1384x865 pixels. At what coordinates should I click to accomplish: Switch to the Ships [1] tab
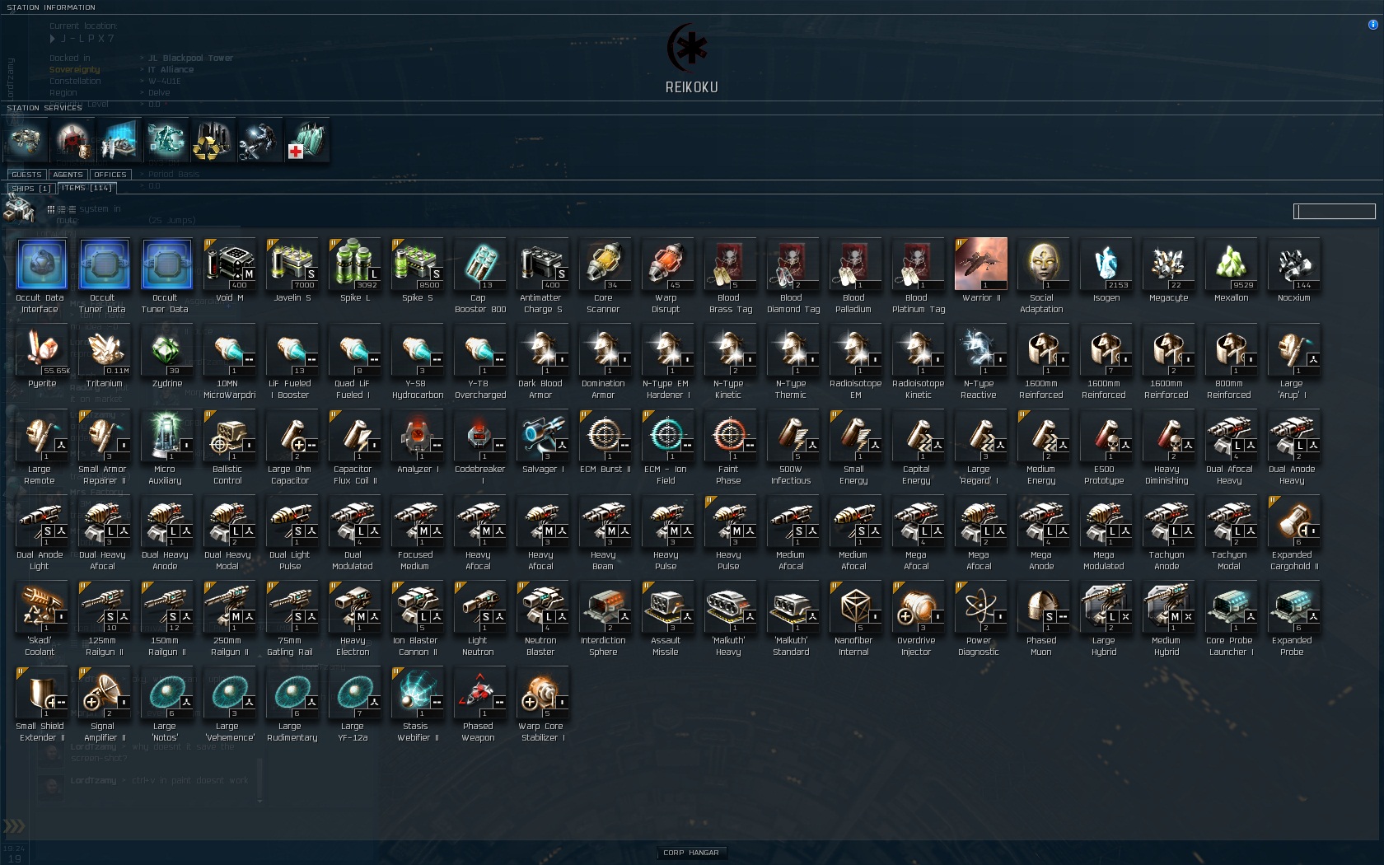click(31, 188)
